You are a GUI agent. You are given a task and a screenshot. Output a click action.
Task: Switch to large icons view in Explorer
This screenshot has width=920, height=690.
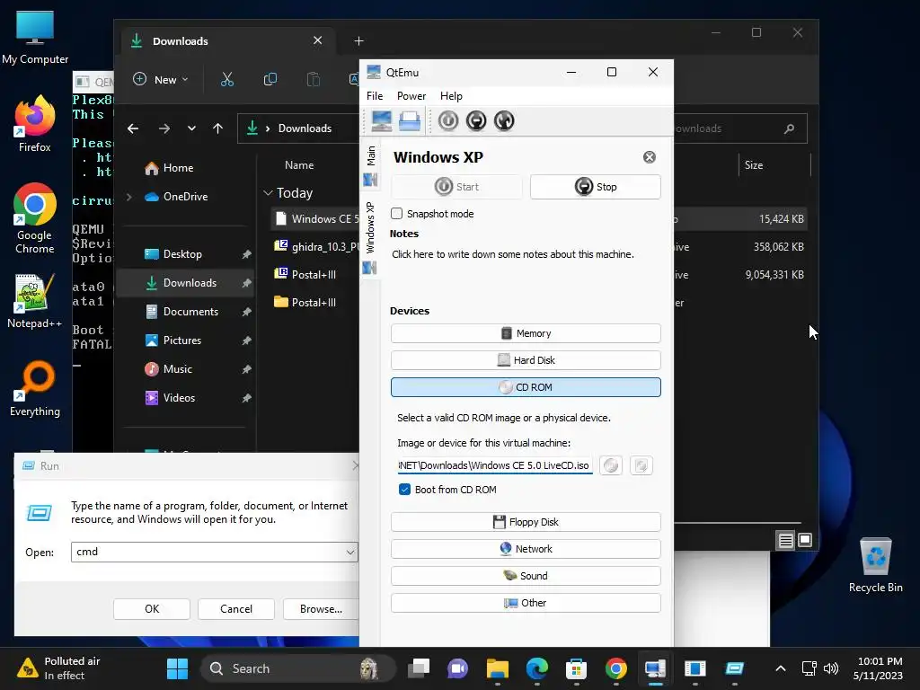click(x=805, y=540)
